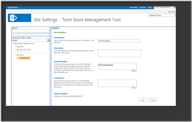The height and width of the screenshot is (122, 192).
Task: Expand the People group
Action: pos(15,47)
